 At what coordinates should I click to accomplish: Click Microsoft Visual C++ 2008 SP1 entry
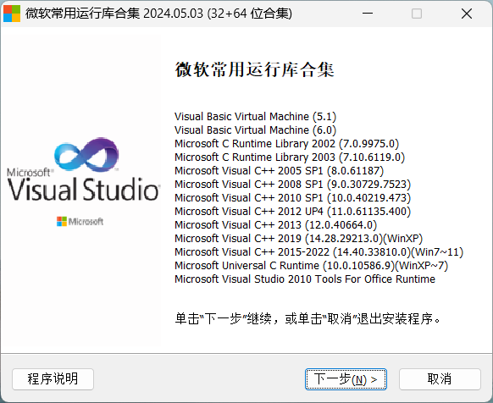tap(293, 185)
